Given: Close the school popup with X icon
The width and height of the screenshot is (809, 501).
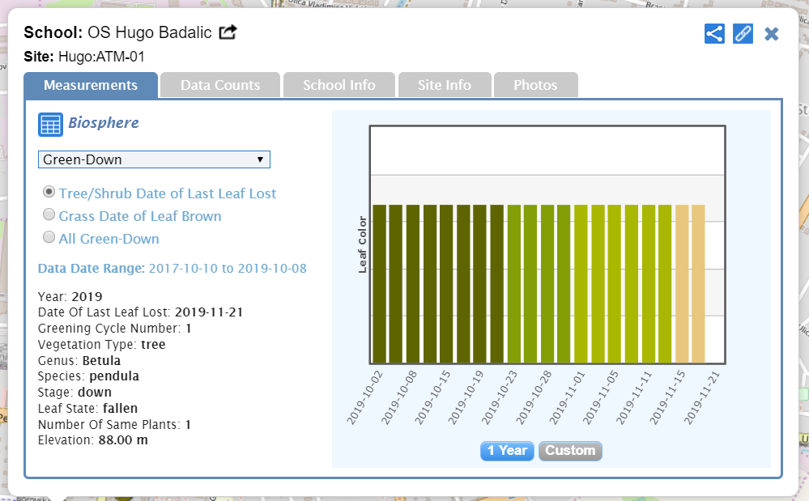Looking at the screenshot, I should (x=772, y=34).
